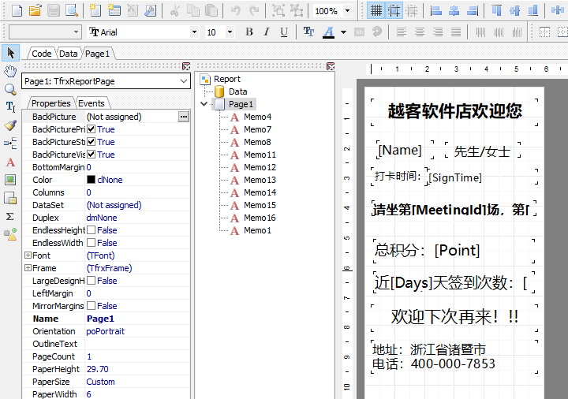This screenshot has width=568, height=399.
Task: Select the Zoom magnifier tool
Action: pos(10,89)
